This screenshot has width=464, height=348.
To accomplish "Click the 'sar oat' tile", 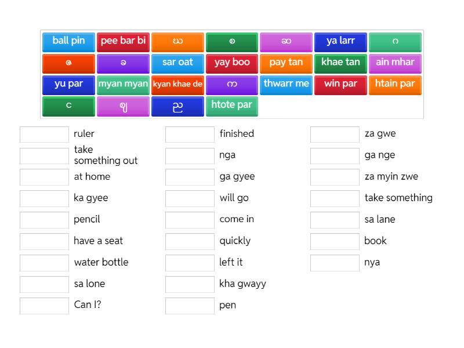I will (x=177, y=63).
